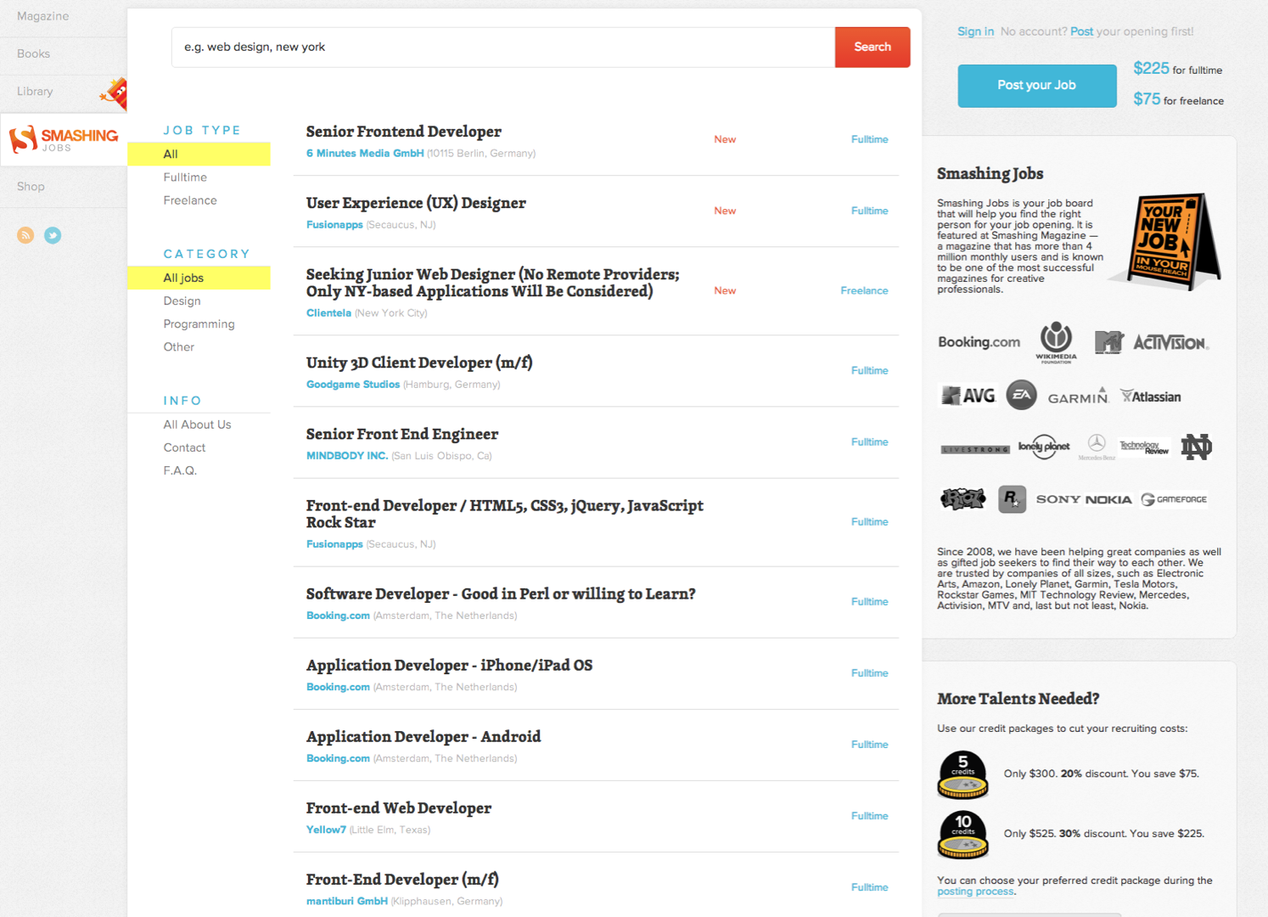Click the Post link beside No account
The image size is (1268, 917).
1081,31
